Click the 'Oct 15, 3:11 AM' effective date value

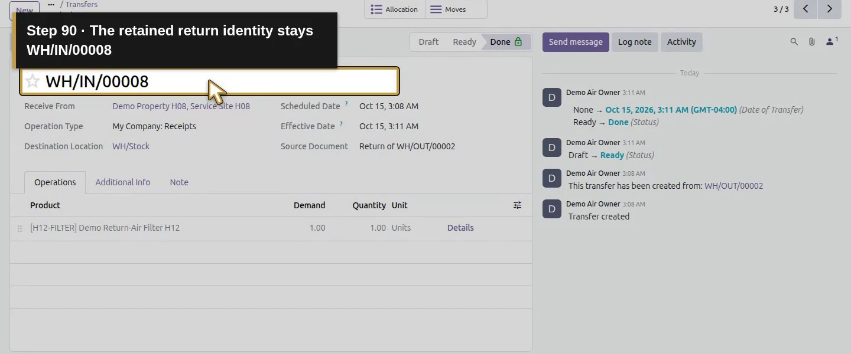click(389, 126)
